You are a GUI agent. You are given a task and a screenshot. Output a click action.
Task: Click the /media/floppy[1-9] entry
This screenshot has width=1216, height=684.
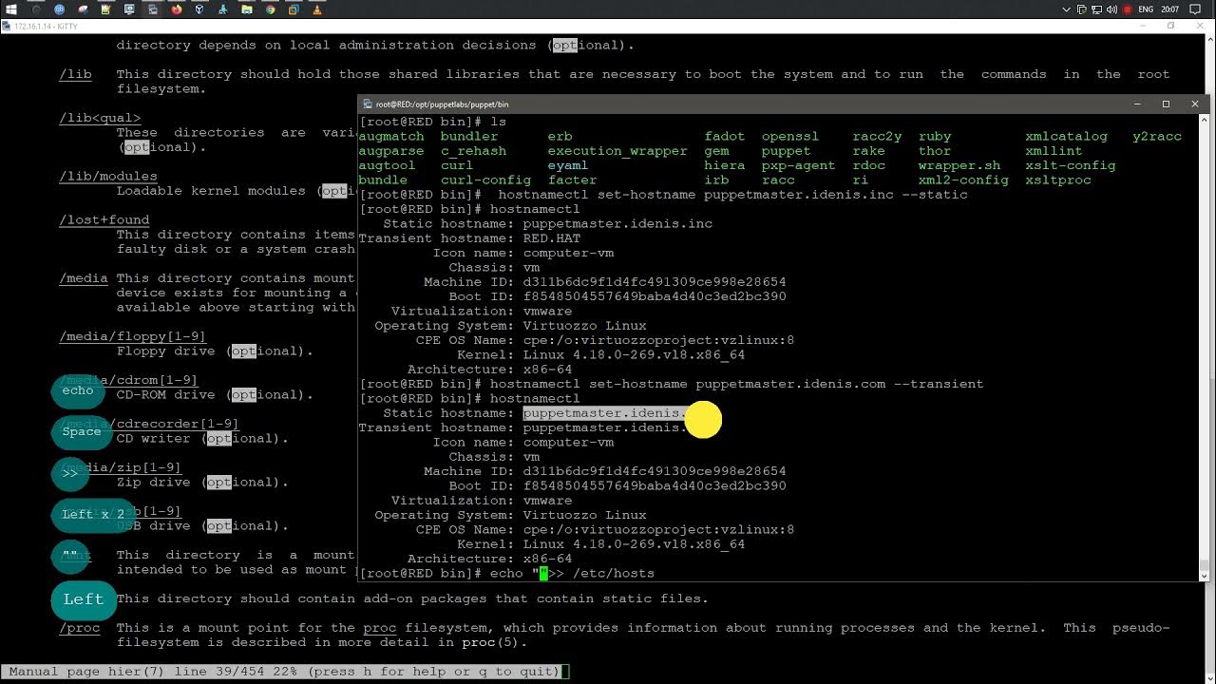133,336
